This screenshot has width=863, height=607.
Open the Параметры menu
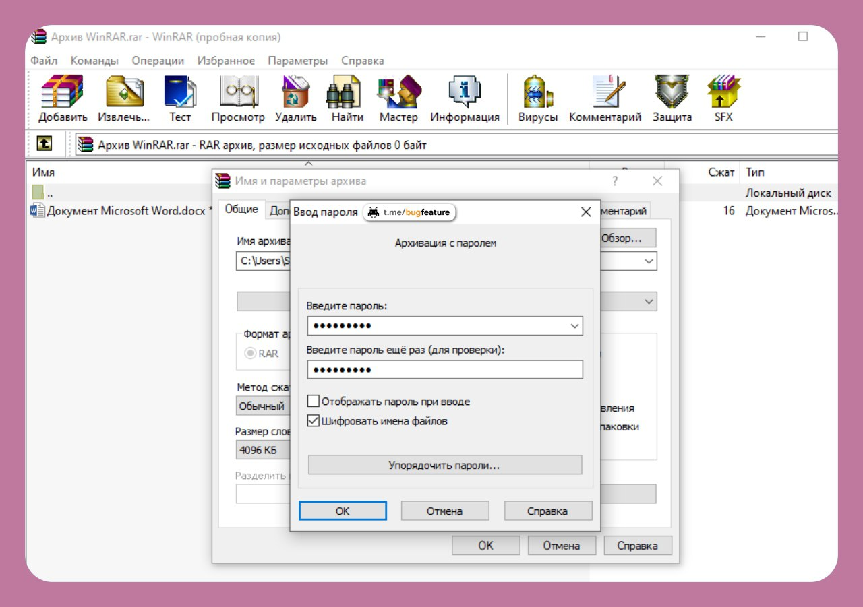297,61
